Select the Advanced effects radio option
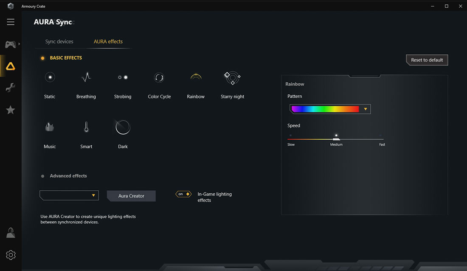 pyautogui.click(x=42, y=176)
